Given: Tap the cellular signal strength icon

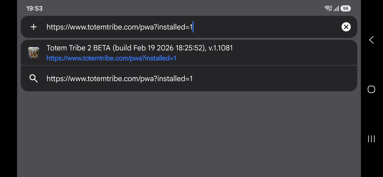Looking at the screenshot, I should pos(336,8).
